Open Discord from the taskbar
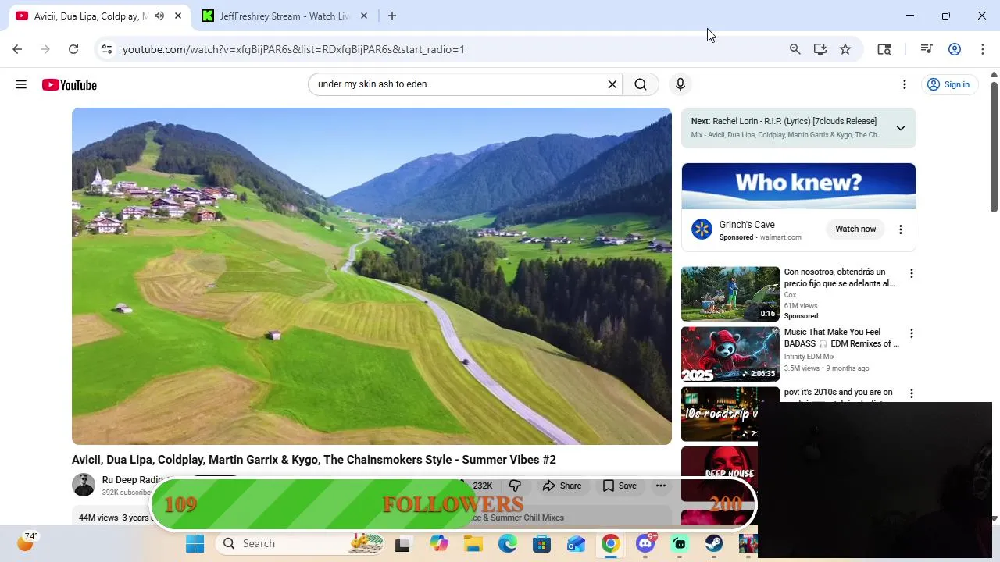Image resolution: width=1000 pixels, height=562 pixels. (645, 543)
